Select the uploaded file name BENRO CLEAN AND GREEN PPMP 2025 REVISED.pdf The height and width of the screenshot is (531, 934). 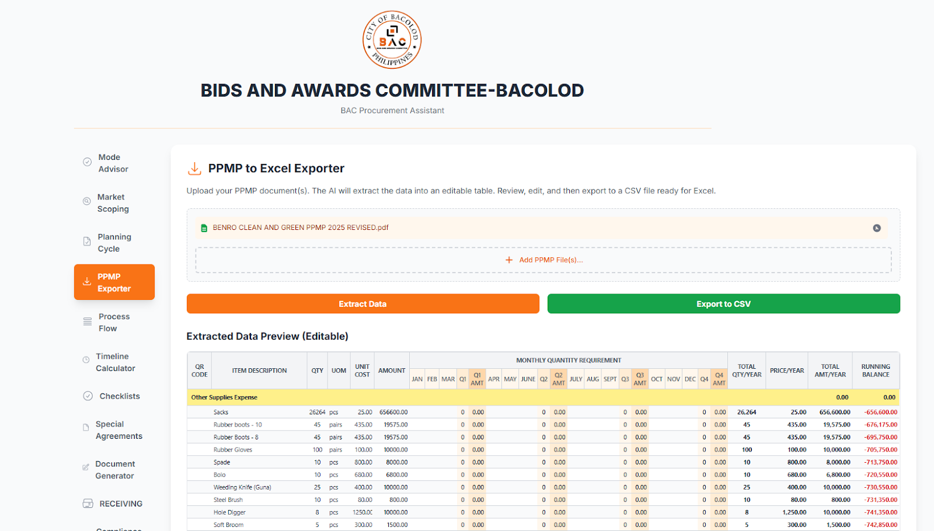[301, 228]
